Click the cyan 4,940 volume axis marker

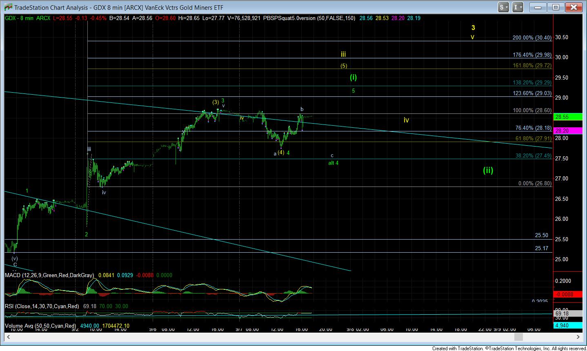pos(568,325)
